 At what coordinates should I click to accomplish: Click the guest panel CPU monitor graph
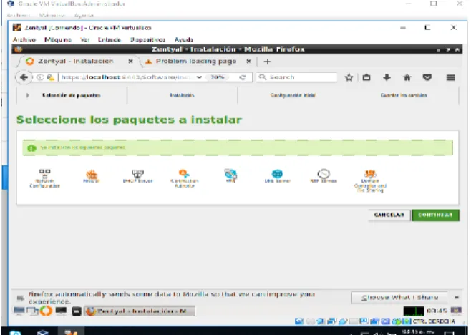click(x=413, y=311)
